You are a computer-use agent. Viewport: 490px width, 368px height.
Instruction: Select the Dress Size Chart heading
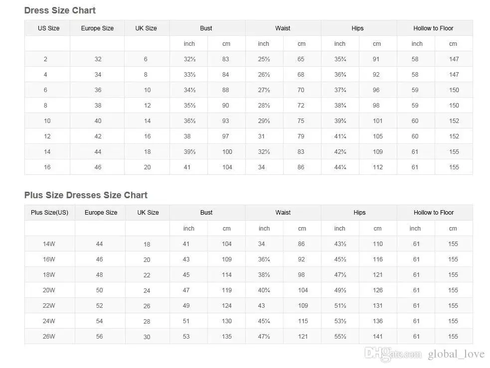(x=60, y=10)
